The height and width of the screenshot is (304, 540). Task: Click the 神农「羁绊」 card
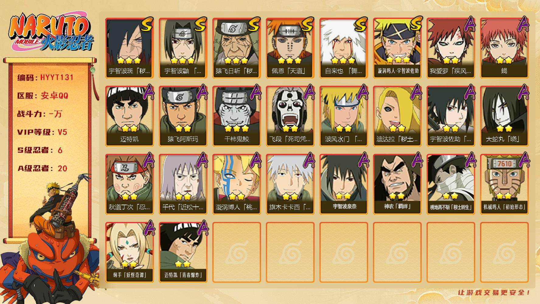pos(397,184)
